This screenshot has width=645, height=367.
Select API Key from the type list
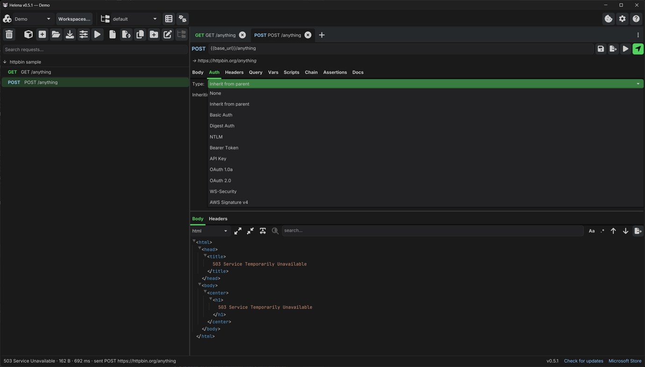pos(425,159)
